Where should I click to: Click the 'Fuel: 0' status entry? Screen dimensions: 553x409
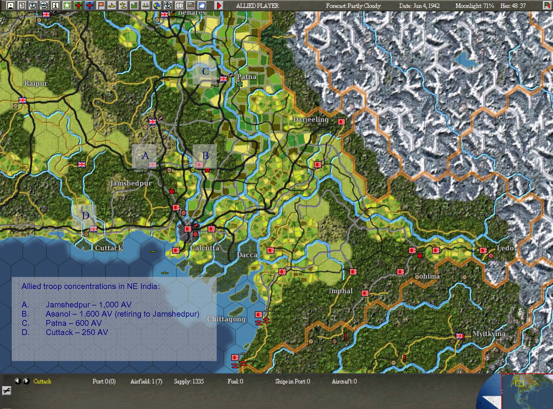coord(235,381)
